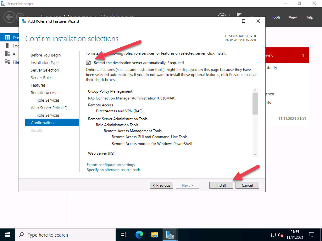Screen dimensions: 322x241
Task: Select Role Services under Remote Access
Action: (x=48, y=100)
